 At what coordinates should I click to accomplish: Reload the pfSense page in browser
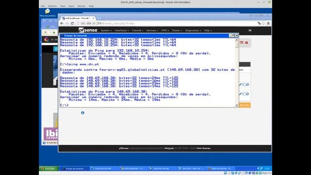tap(72, 23)
